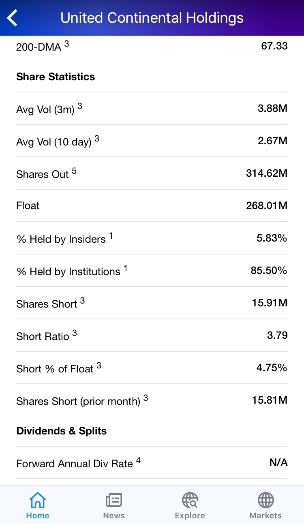Image resolution: width=304 pixels, height=524 pixels.
Task: Select the Shares Out row
Action: tap(152, 173)
